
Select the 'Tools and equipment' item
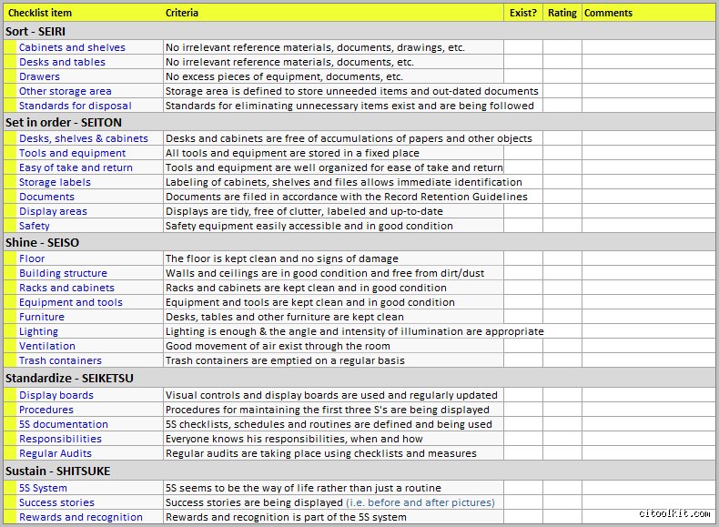click(x=72, y=153)
